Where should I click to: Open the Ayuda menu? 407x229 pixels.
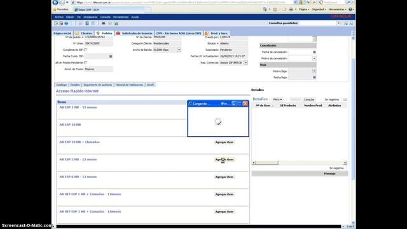click(x=135, y=17)
